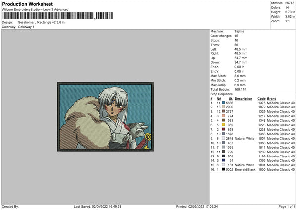Select the Width value '3.82 in'
This screenshot has height=210, width=297.
[x=290, y=17]
